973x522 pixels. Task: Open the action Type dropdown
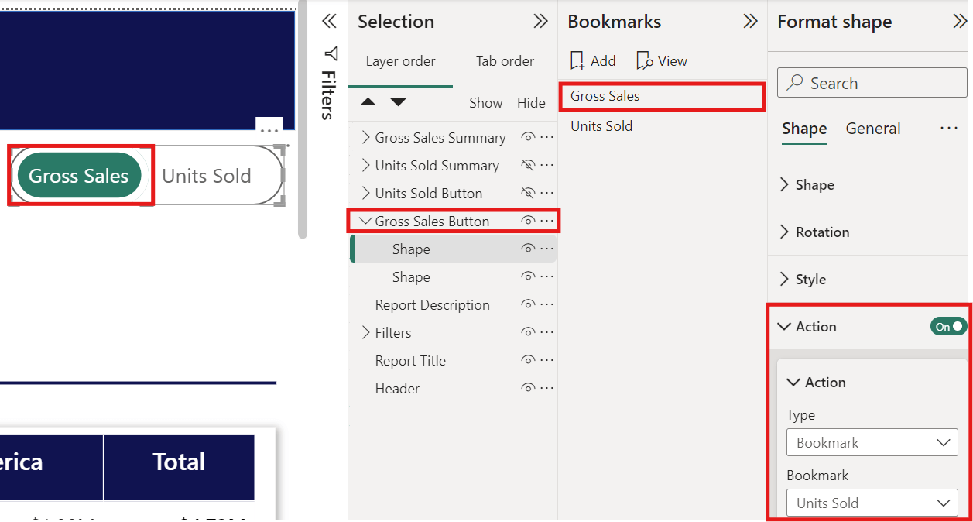point(872,443)
